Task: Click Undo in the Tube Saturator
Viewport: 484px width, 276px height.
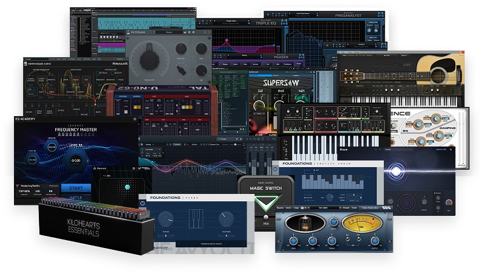Action: (288, 208)
